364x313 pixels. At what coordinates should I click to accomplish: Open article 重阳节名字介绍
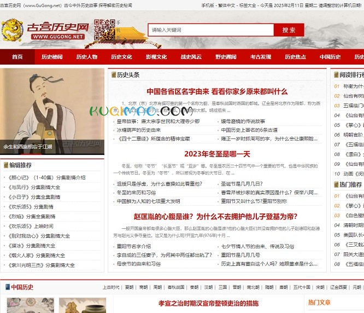point(134,246)
